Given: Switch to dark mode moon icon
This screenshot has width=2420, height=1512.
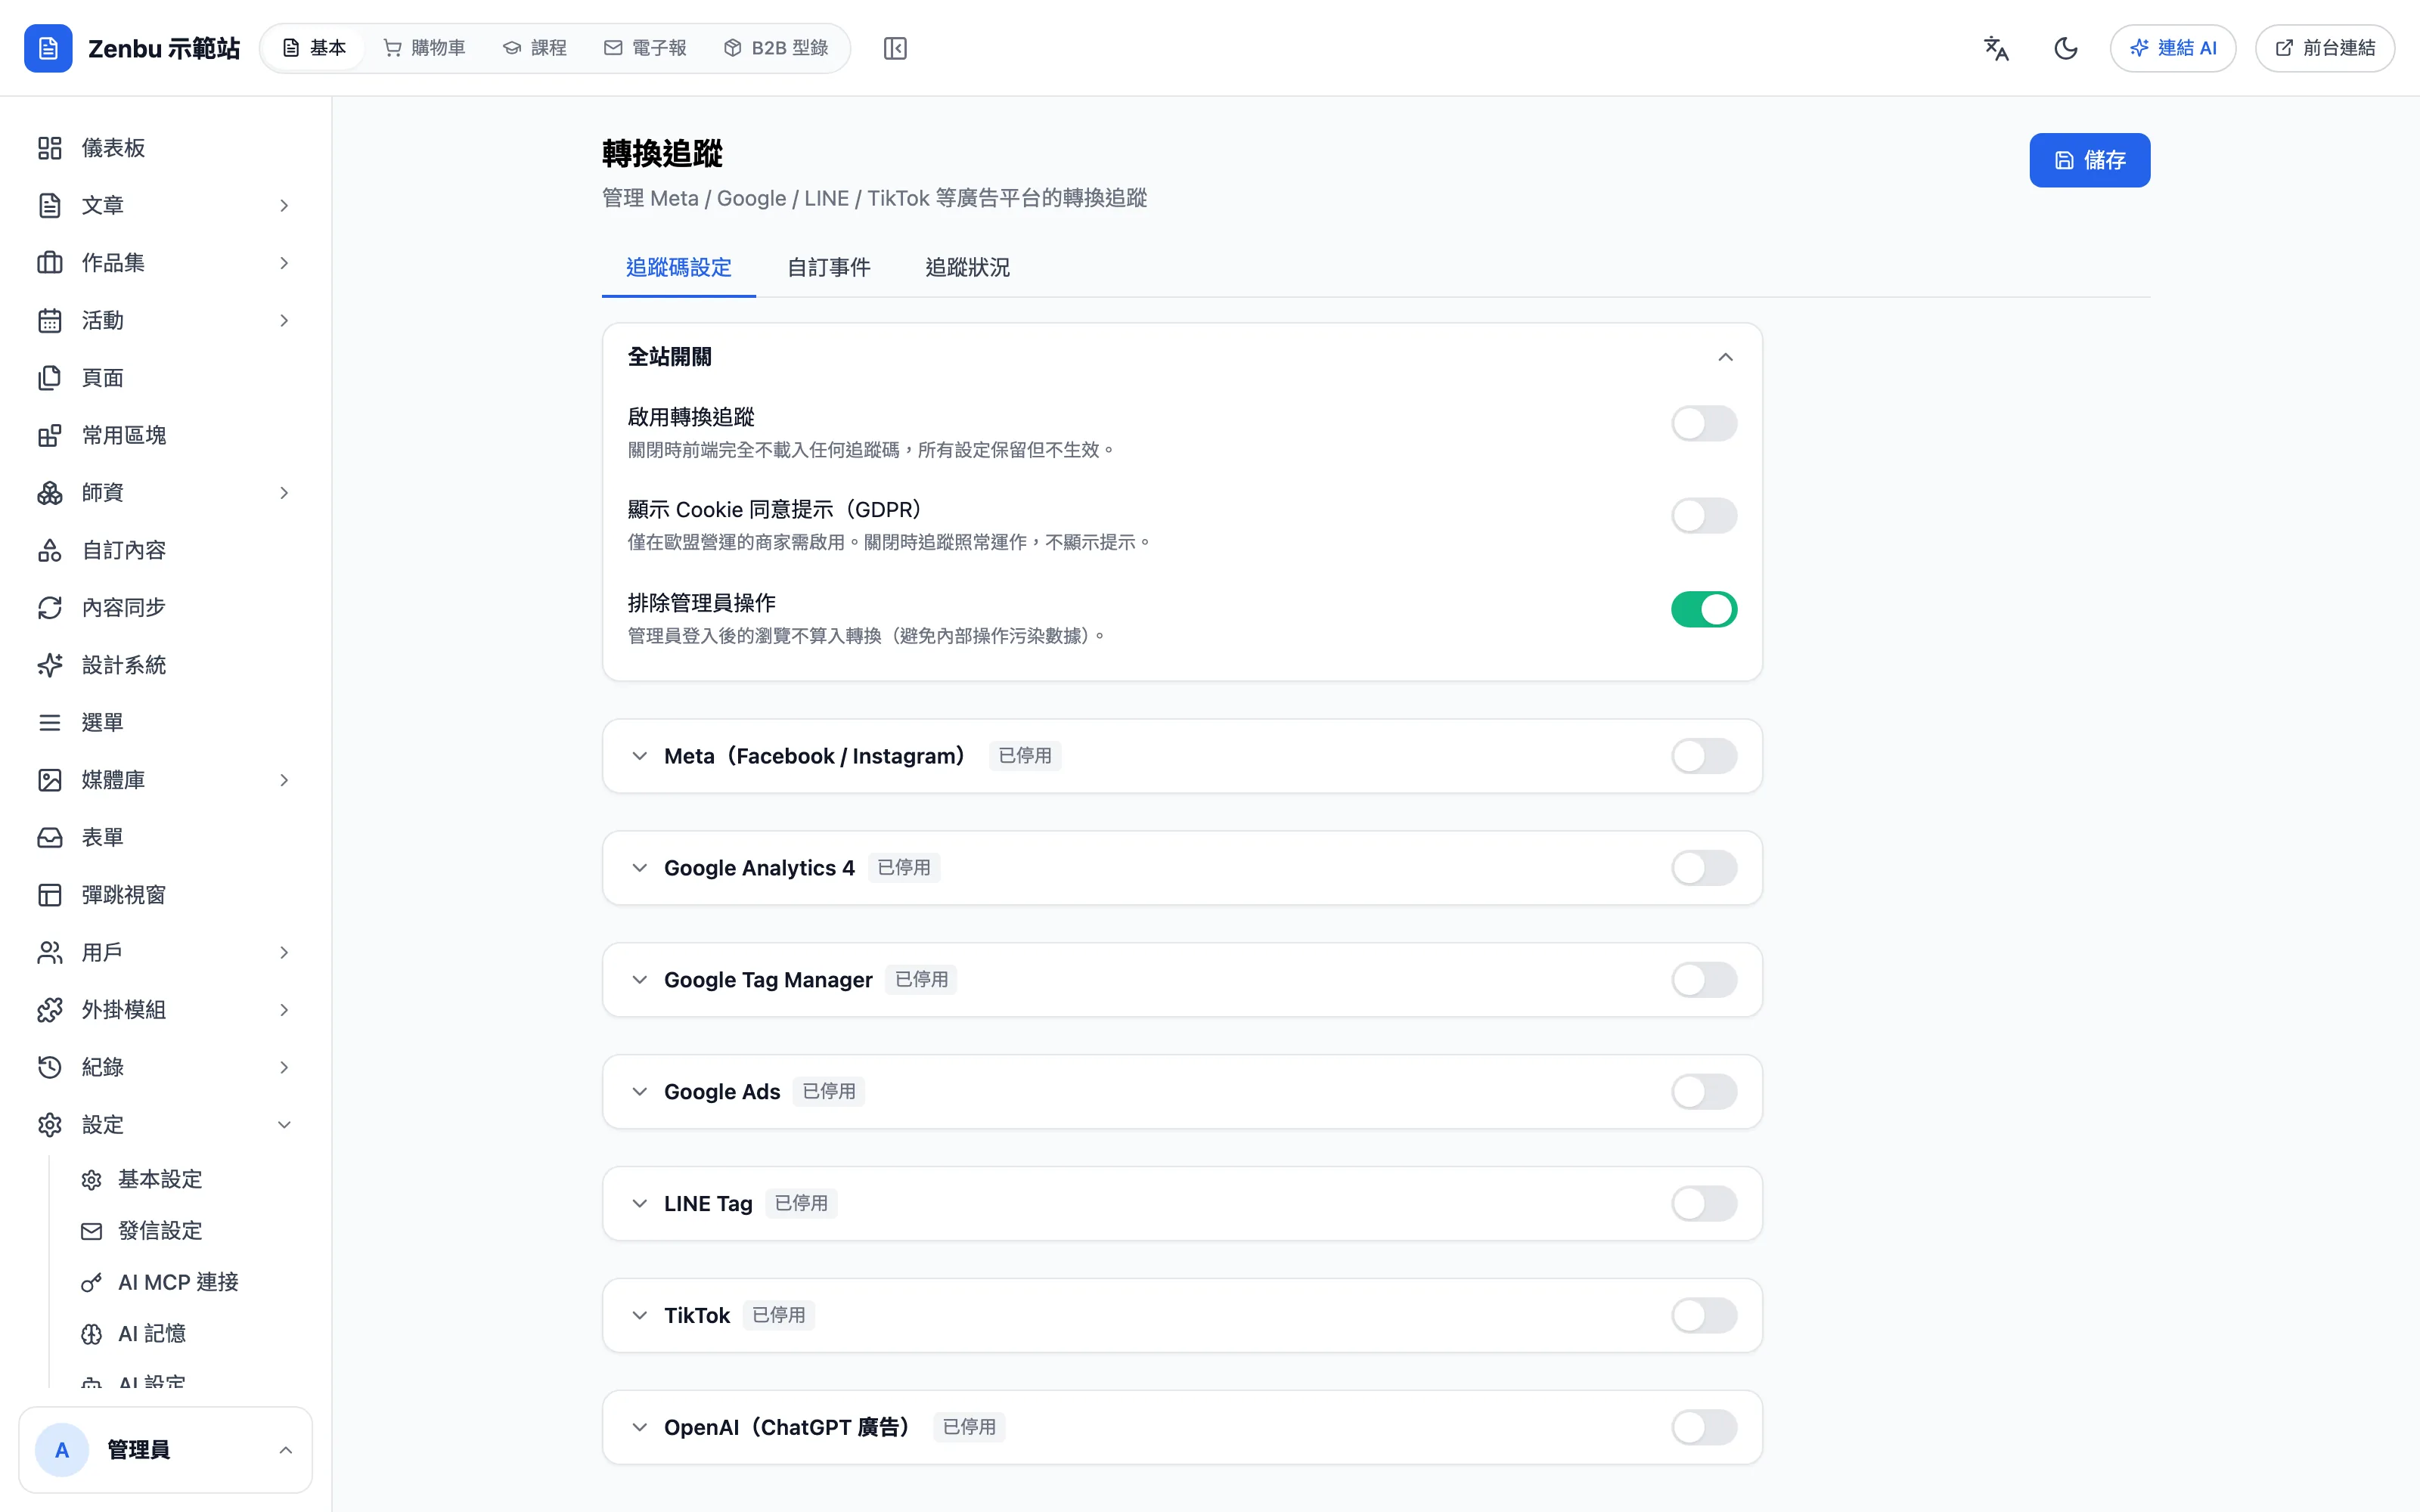Looking at the screenshot, I should (2066, 48).
